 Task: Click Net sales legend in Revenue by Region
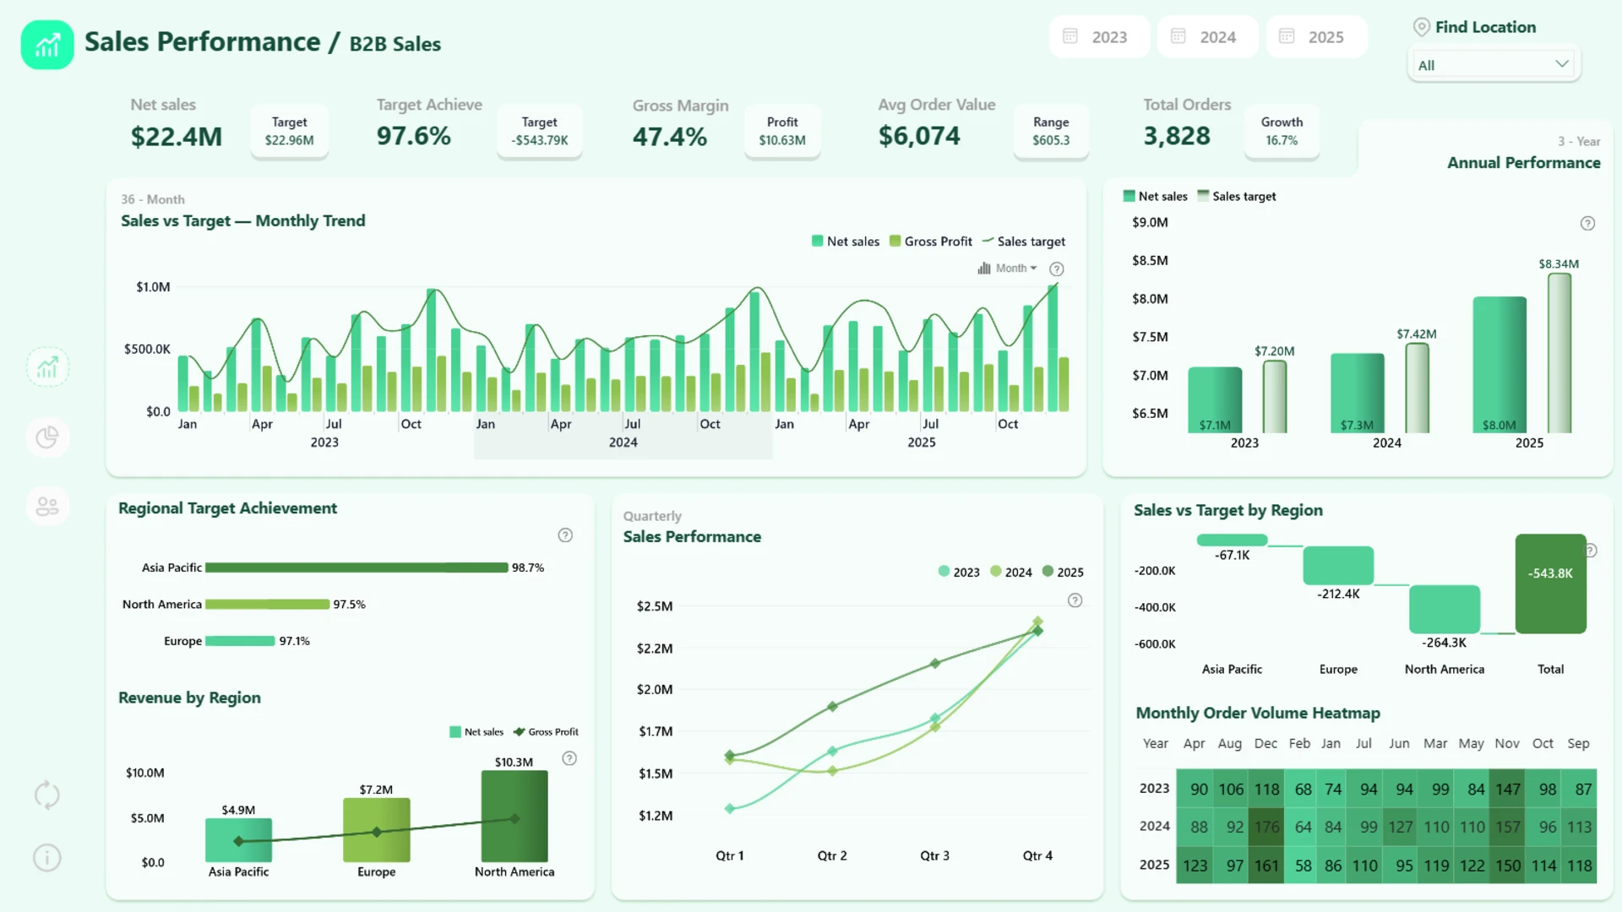point(476,732)
